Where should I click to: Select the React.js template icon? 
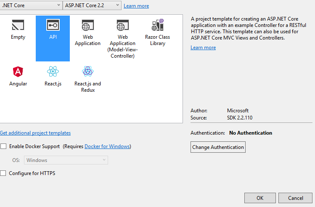[x=53, y=72]
